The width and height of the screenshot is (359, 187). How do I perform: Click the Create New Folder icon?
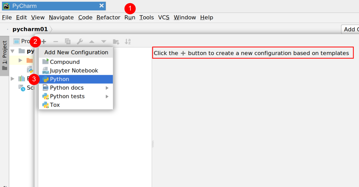pyautogui.click(x=116, y=42)
